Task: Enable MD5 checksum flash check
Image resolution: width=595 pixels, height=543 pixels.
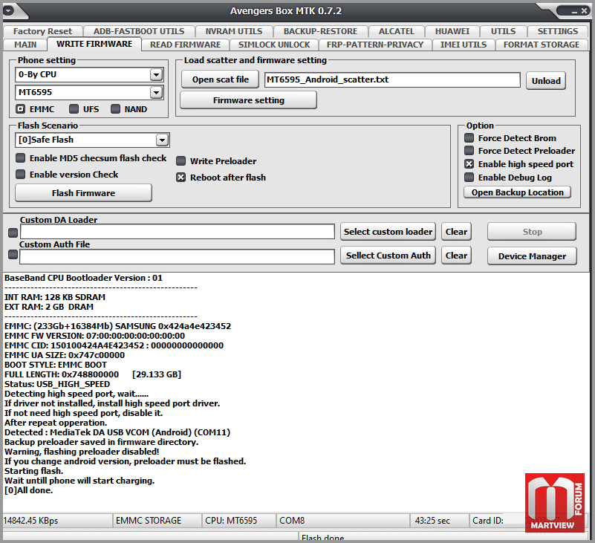Action: 21,158
